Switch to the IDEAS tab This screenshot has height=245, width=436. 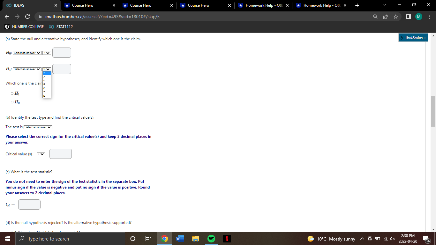click(x=30, y=5)
